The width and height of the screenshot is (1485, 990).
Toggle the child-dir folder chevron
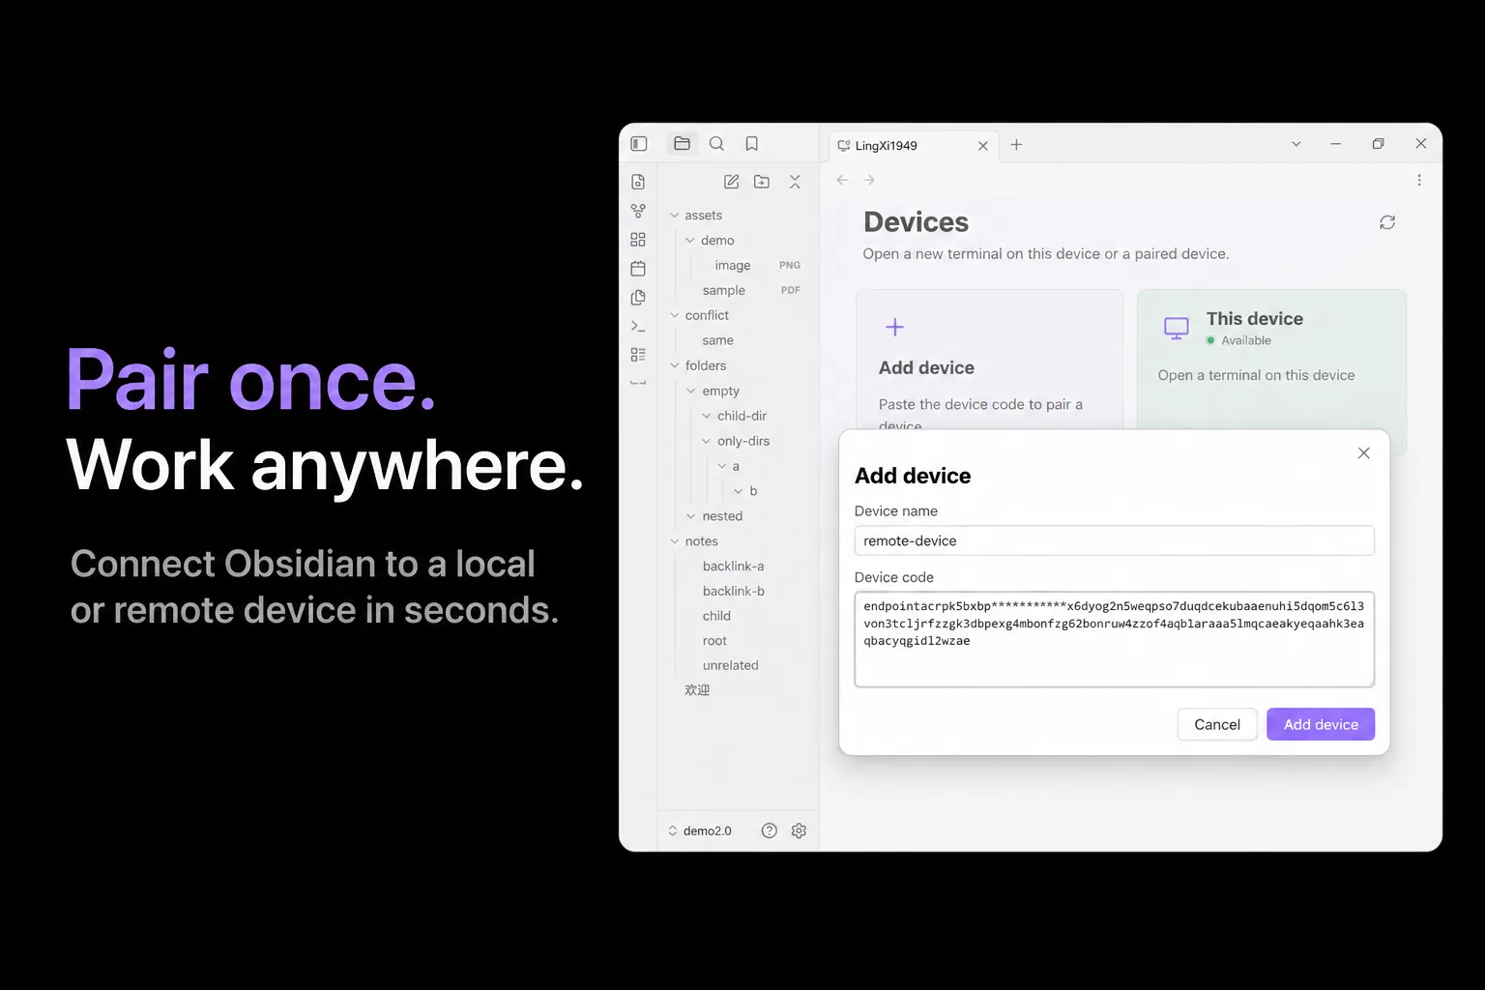click(x=707, y=416)
